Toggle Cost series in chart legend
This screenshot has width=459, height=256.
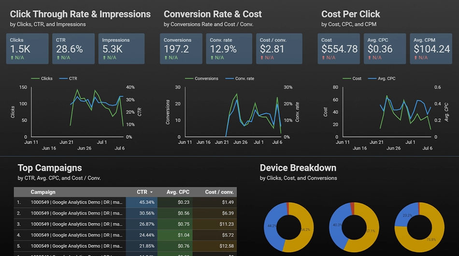(x=352, y=78)
